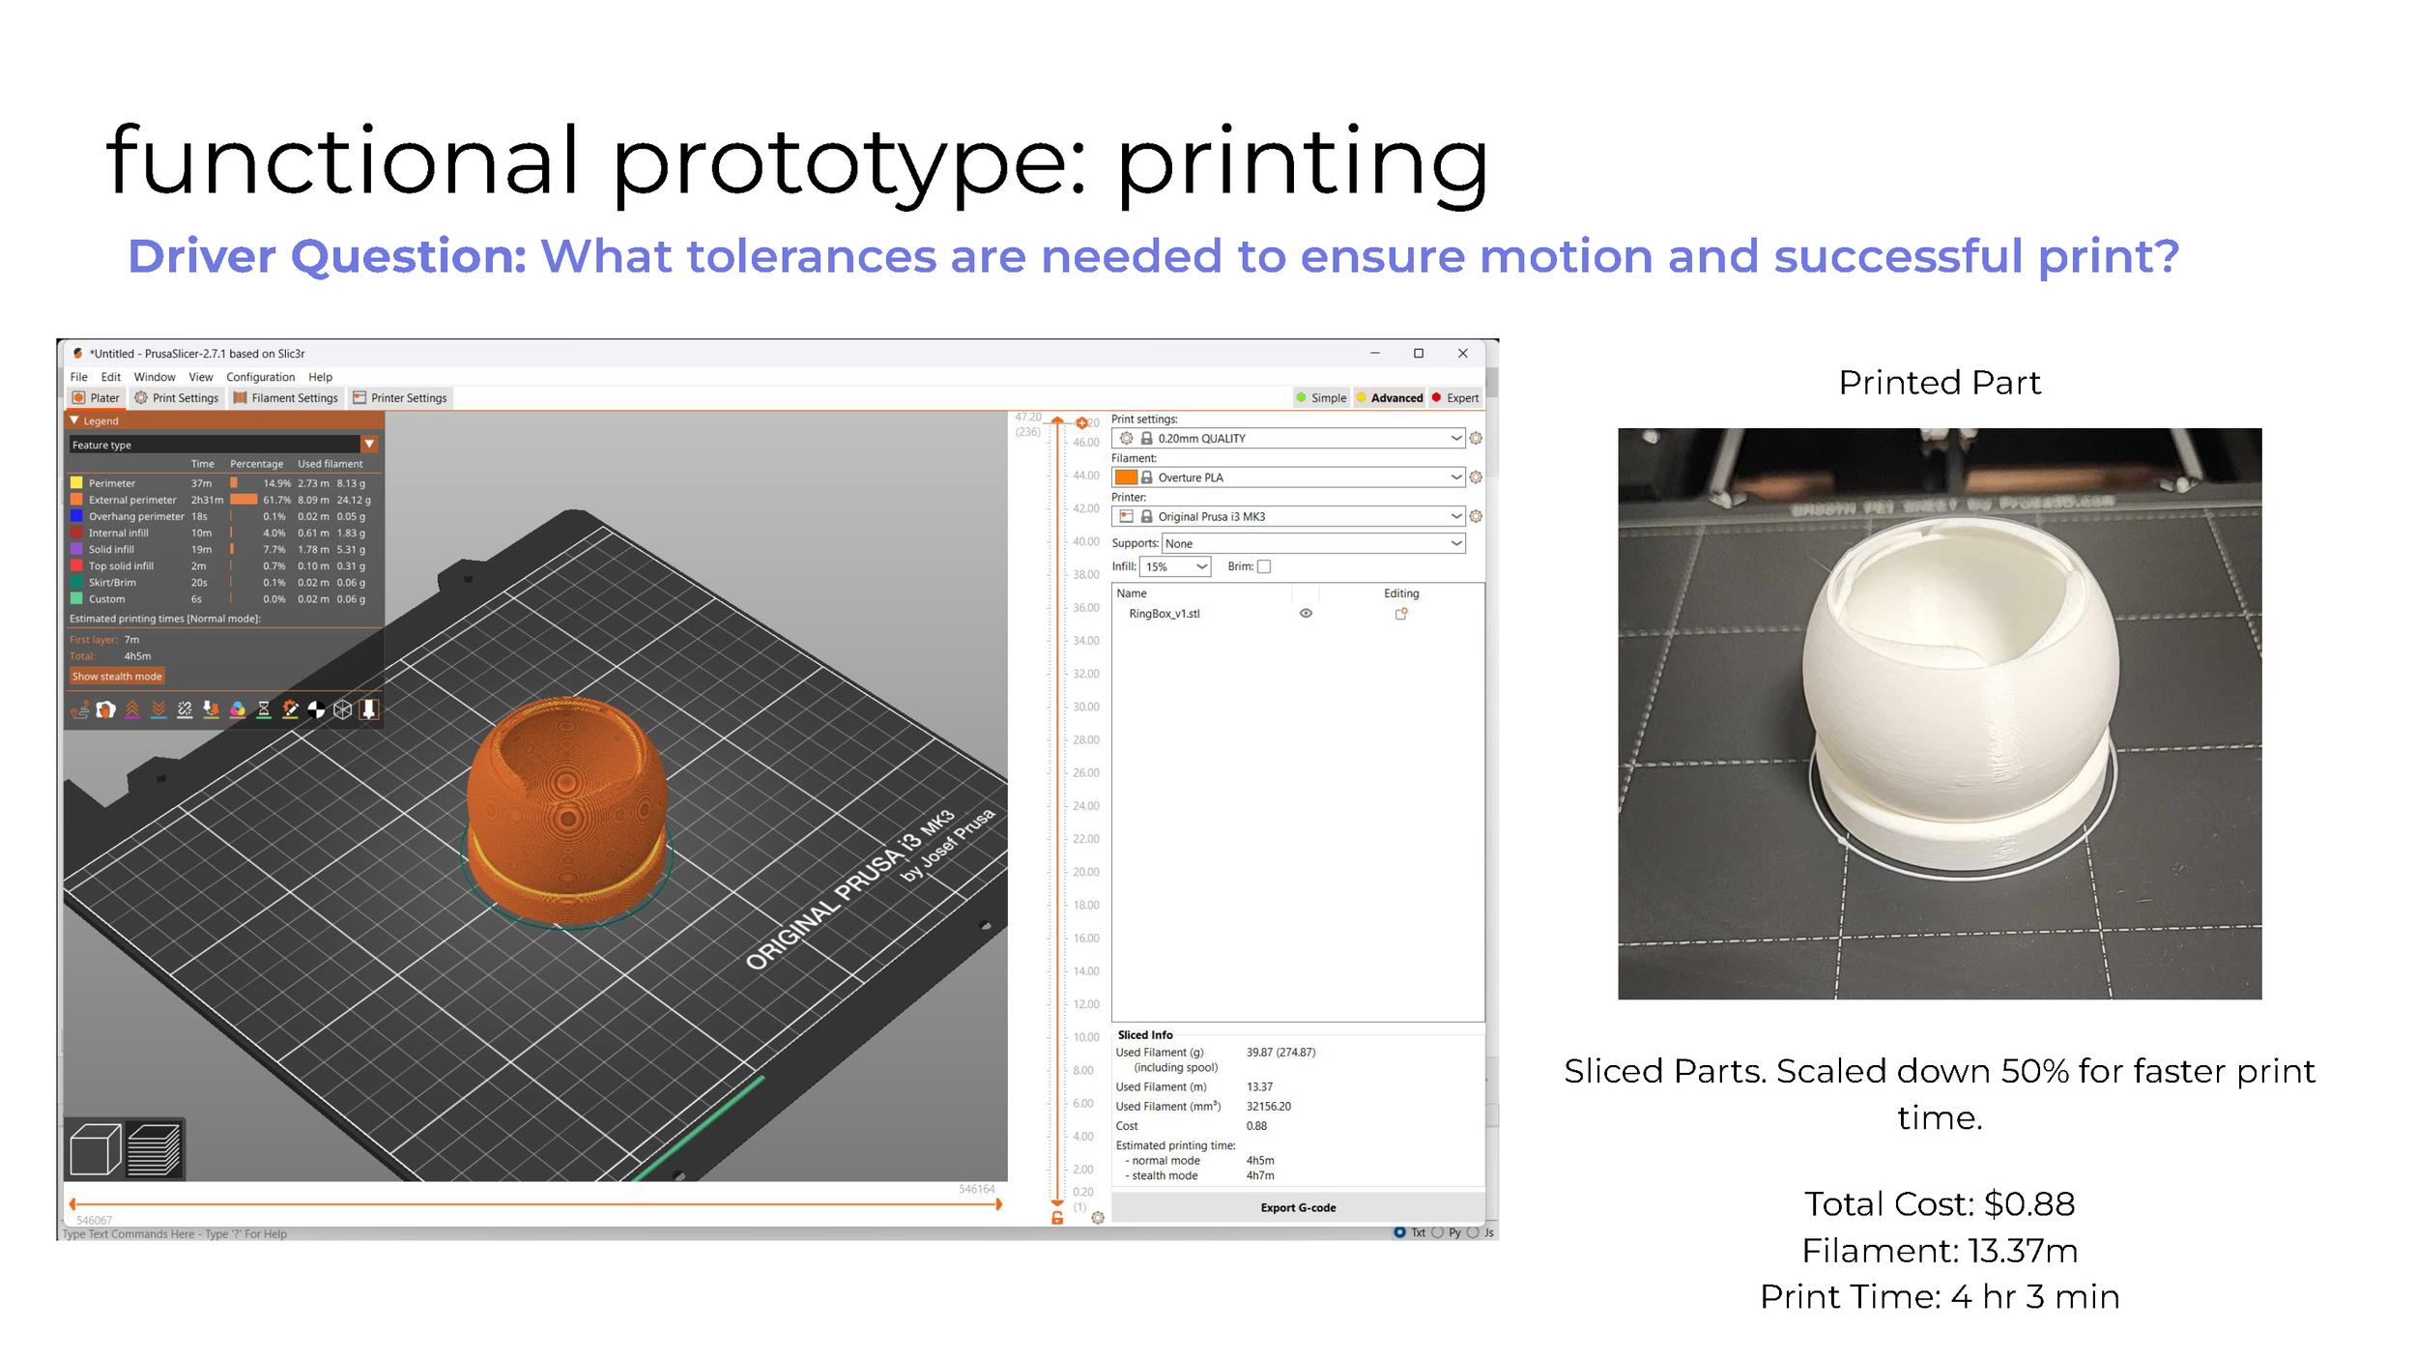Viewport: 2416px width, 1359px height.
Task: Toggle travel moves visibility icon in legend
Action: click(79, 710)
